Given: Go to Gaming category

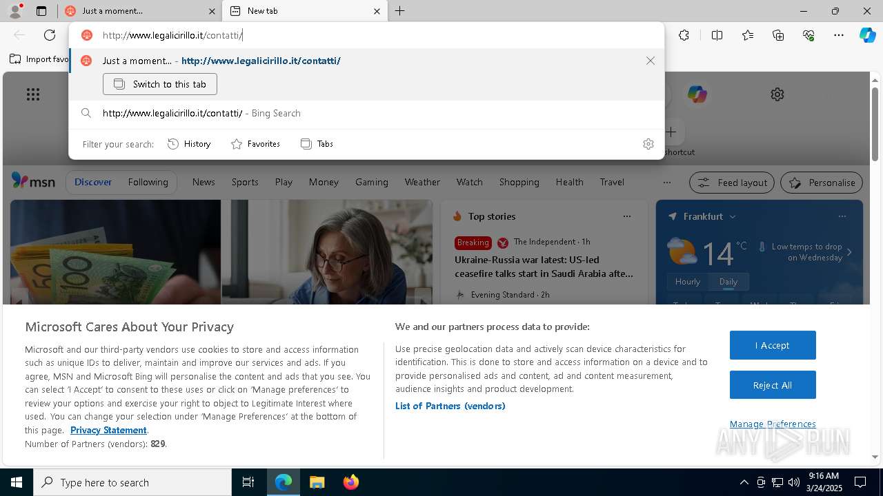Looking at the screenshot, I should point(372,182).
